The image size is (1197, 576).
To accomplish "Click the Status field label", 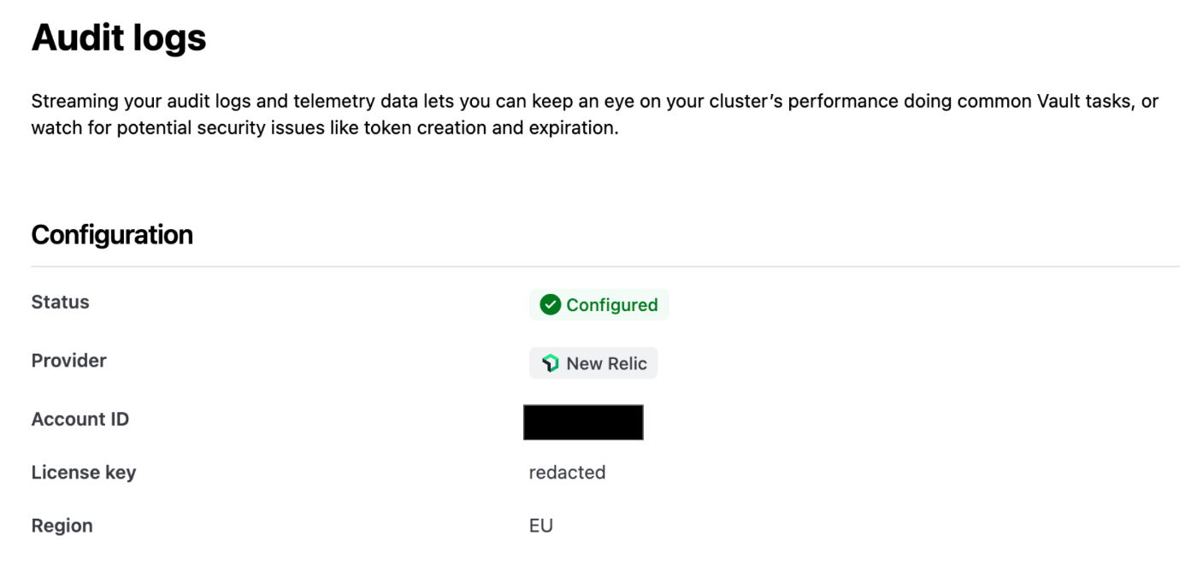I will point(60,302).
